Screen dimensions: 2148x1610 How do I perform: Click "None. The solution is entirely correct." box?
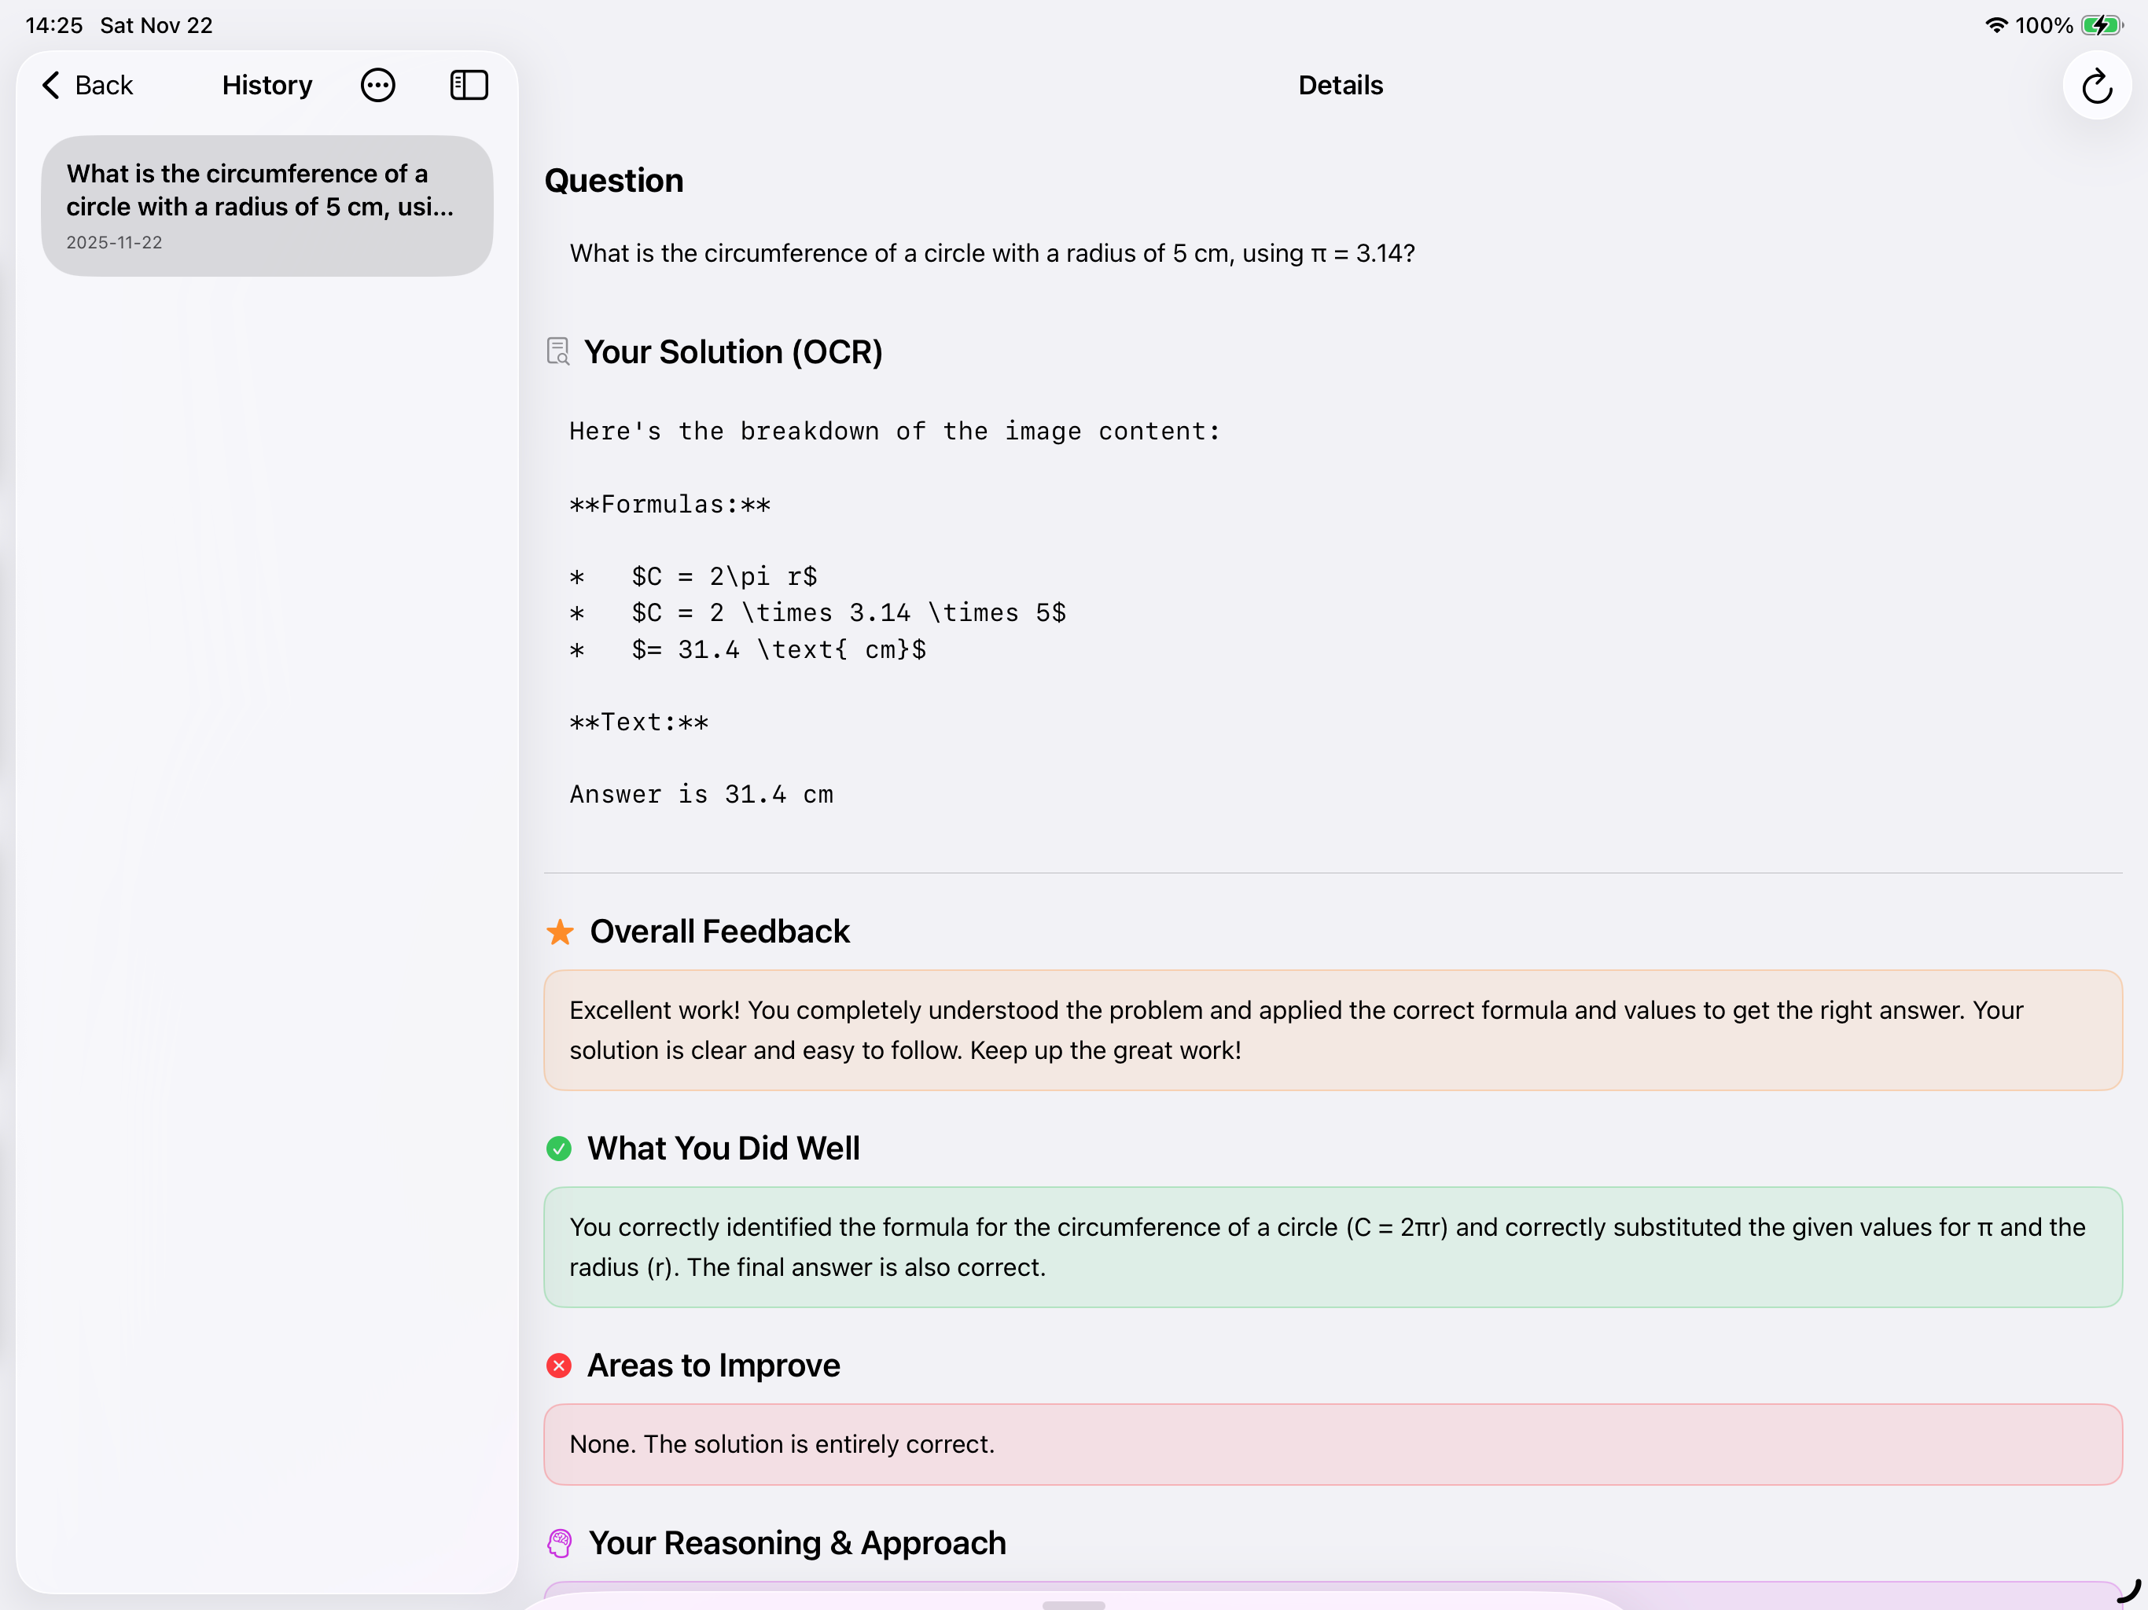pyautogui.click(x=1333, y=1445)
